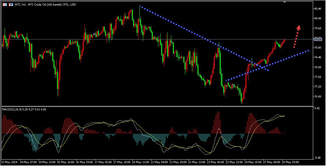This screenshot has height=166, width=326.
Task: Click the red-blue bars icon beside chart title
Action: pyautogui.click(x=11, y=5)
